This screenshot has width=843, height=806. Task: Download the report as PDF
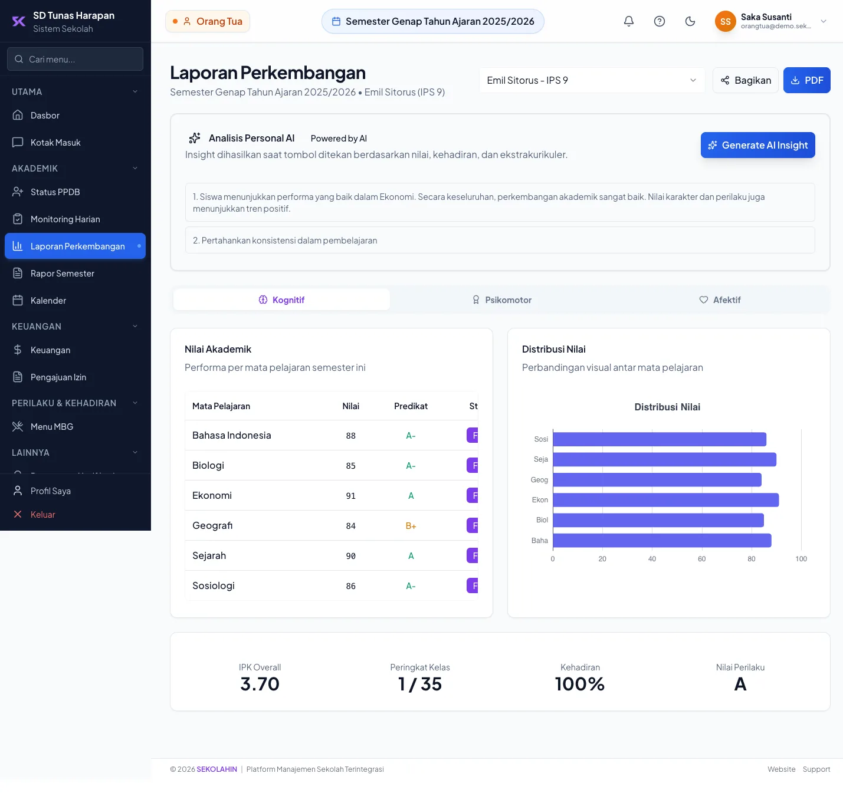click(x=807, y=80)
